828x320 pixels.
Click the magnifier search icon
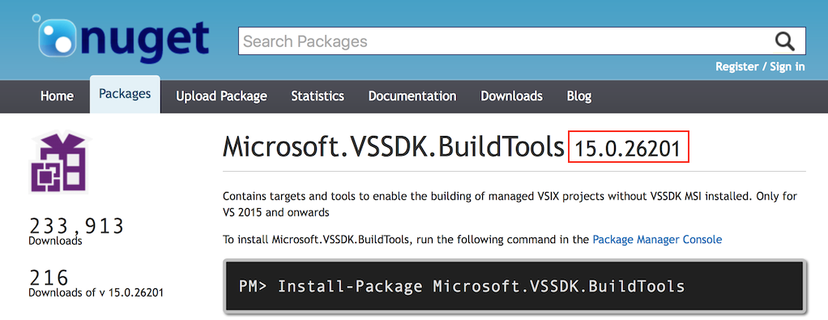click(785, 41)
